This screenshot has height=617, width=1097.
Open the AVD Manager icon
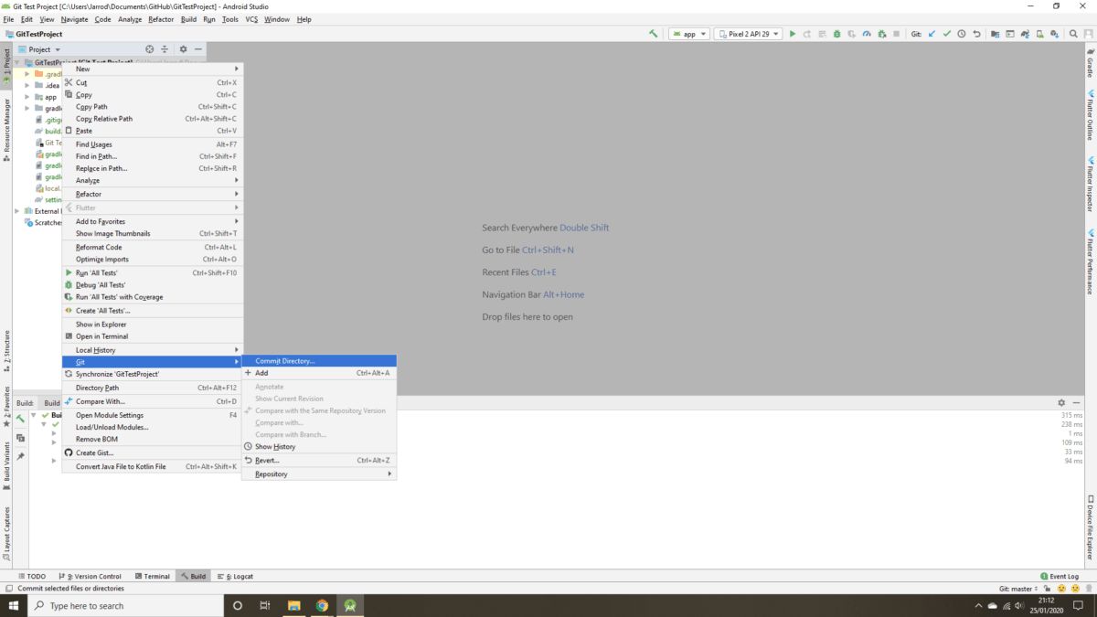(1010, 33)
